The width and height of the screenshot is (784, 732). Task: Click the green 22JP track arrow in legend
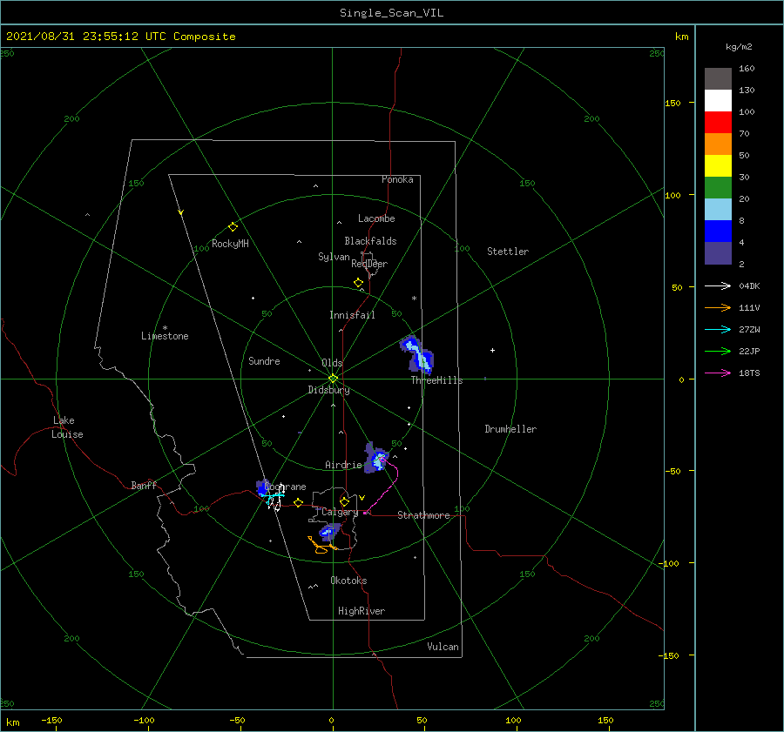point(718,352)
